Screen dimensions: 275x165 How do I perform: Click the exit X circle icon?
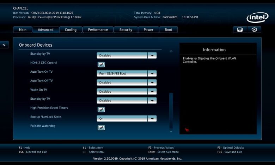[254, 30]
